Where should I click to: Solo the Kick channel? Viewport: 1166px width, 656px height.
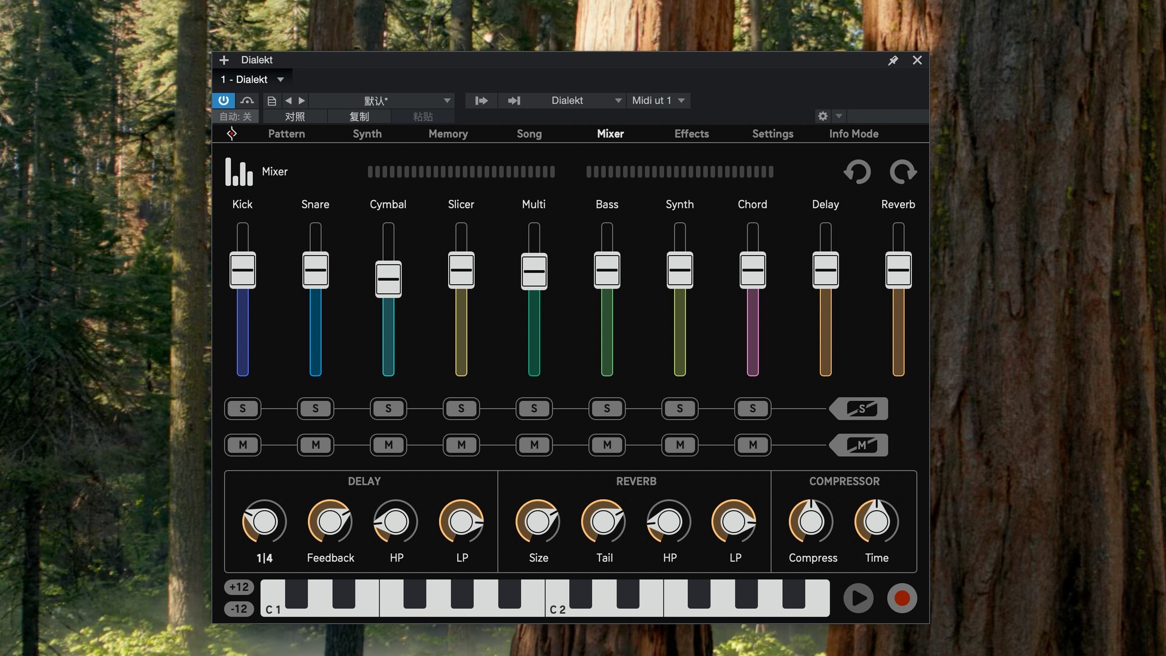click(242, 409)
